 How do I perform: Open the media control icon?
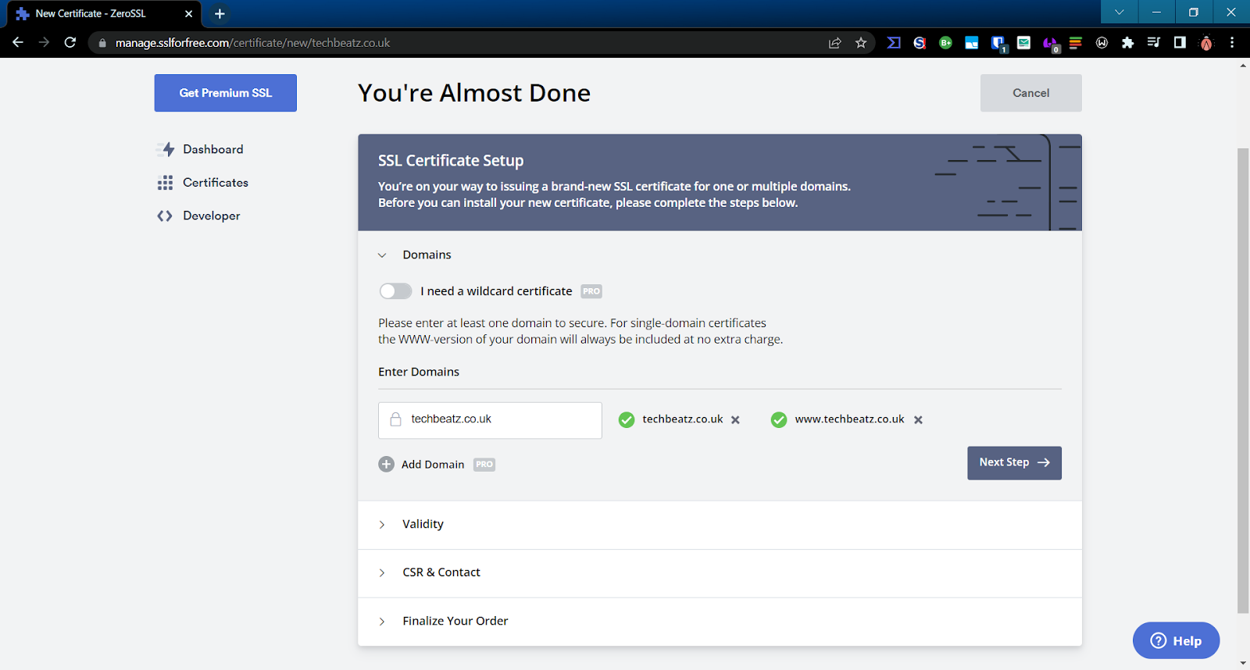point(1153,43)
